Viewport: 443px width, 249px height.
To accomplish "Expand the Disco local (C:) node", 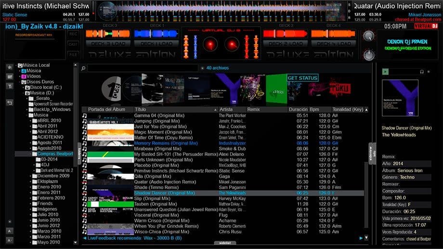I will tap(23, 87).
